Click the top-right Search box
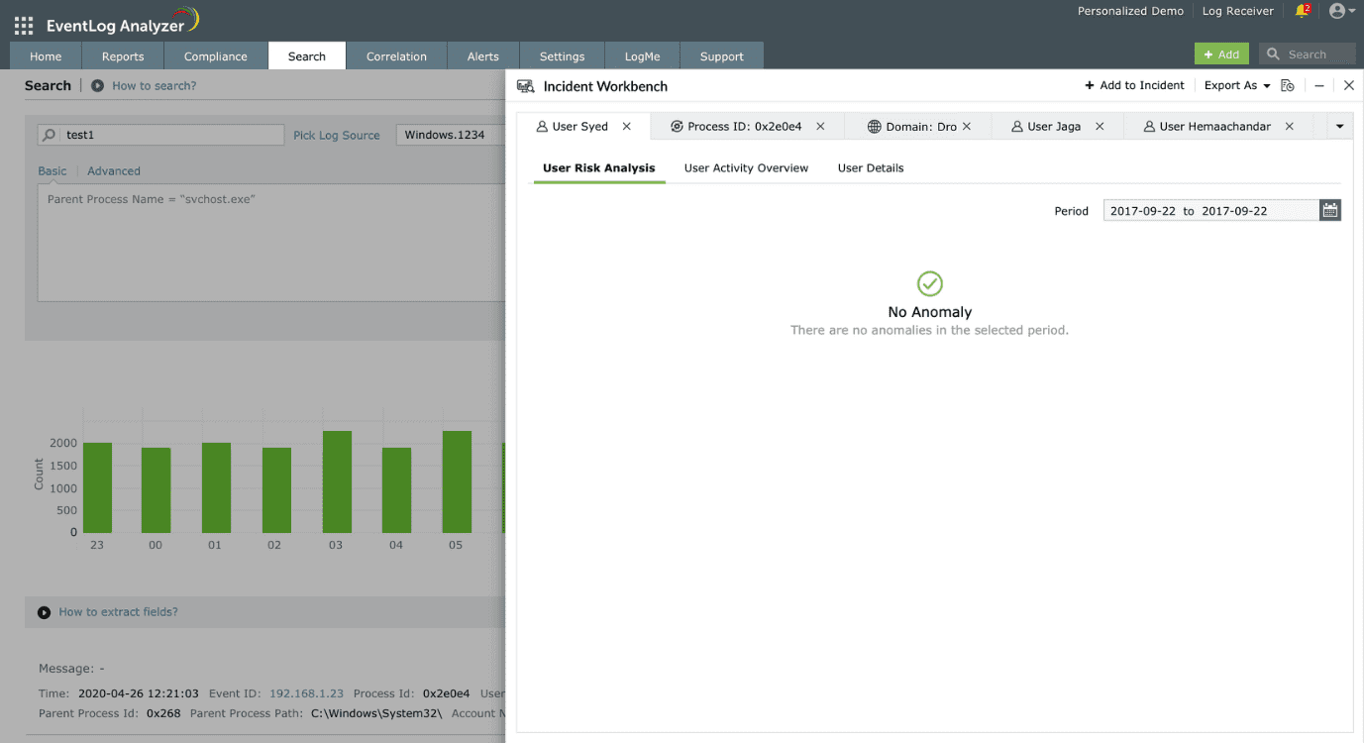1364x743 pixels. 1308,54
